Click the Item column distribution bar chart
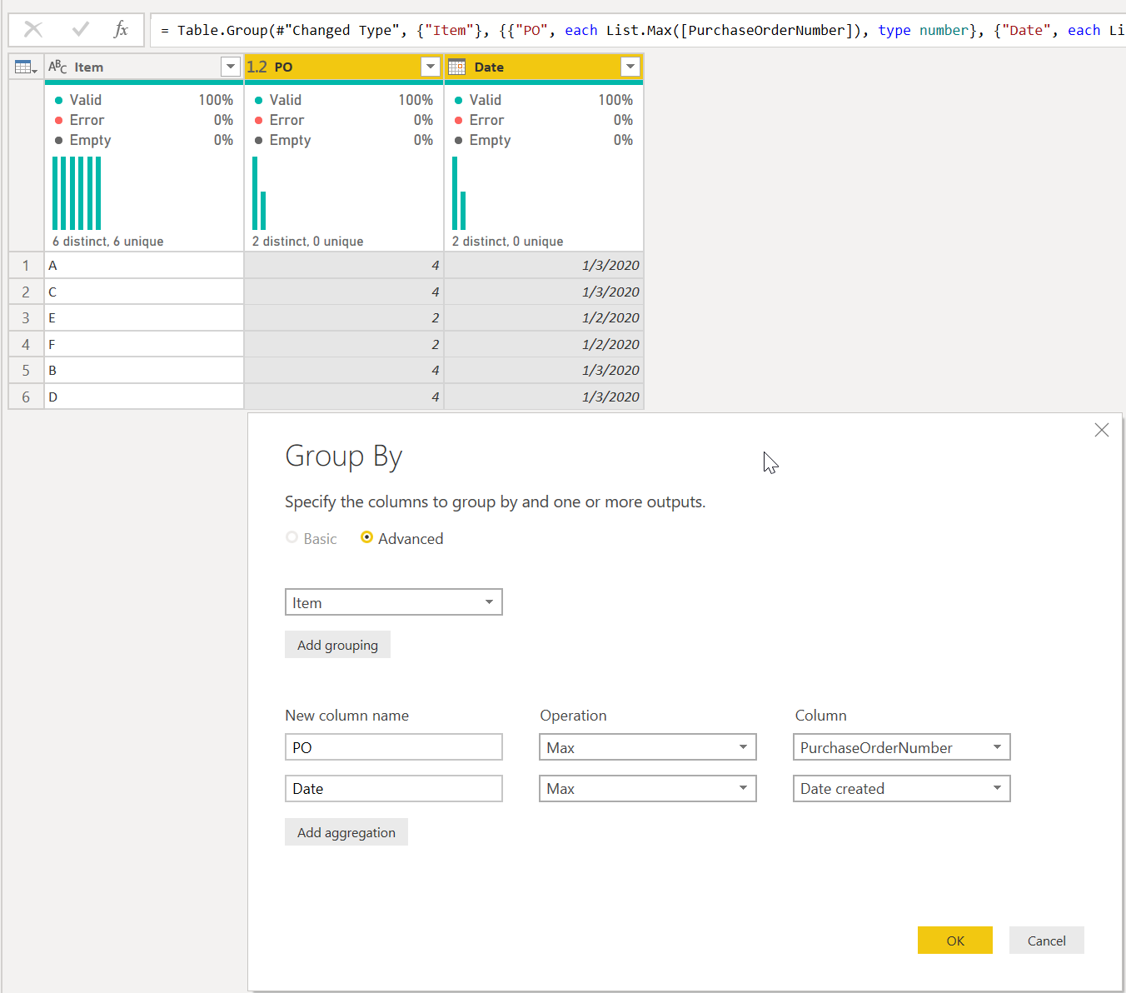 tap(77, 193)
